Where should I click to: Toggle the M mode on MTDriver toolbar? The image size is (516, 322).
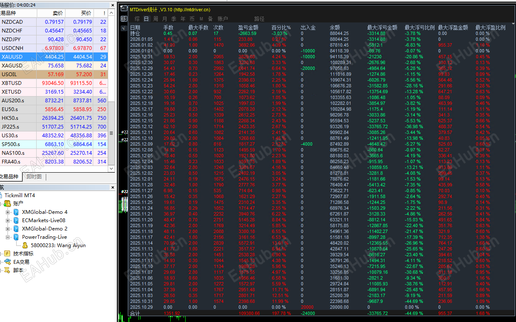point(201,19)
